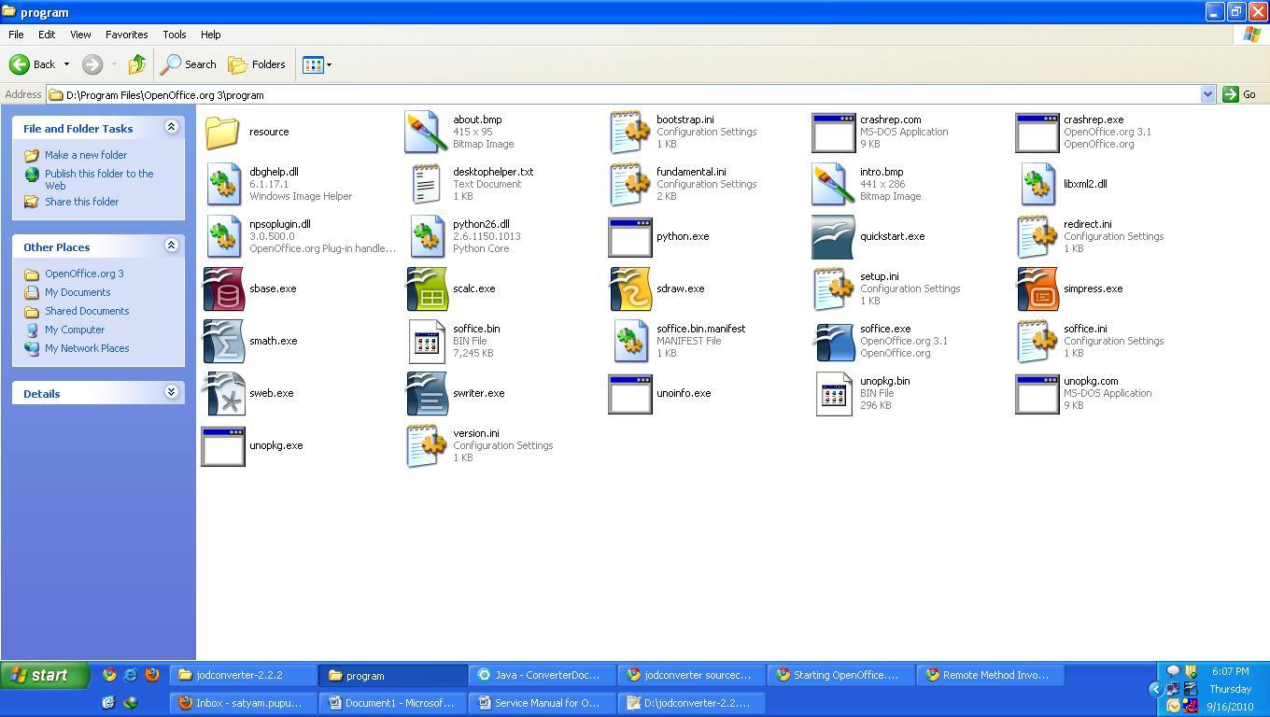The width and height of the screenshot is (1270, 717).
Task: Click the address bar path field
Action: 624,94
